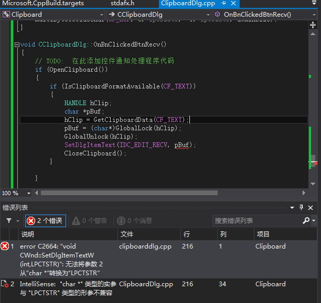Viewport: 321px width, 303px height.
Task: Open the filter options dropdown arrow
Action: click(18, 221)
